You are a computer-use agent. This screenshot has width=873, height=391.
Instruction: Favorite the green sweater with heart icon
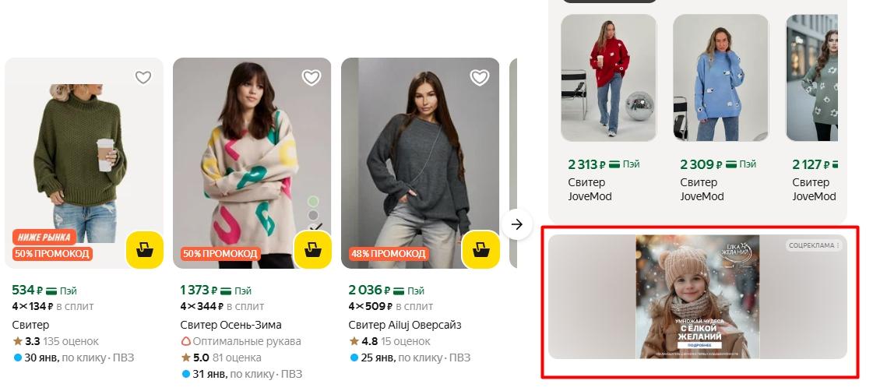point(143,77)
